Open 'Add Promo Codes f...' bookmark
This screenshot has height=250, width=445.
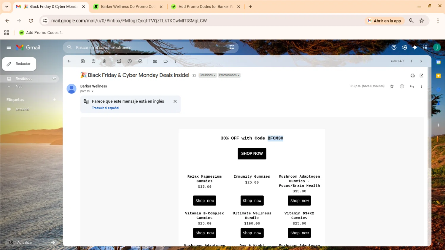[41, 33]
